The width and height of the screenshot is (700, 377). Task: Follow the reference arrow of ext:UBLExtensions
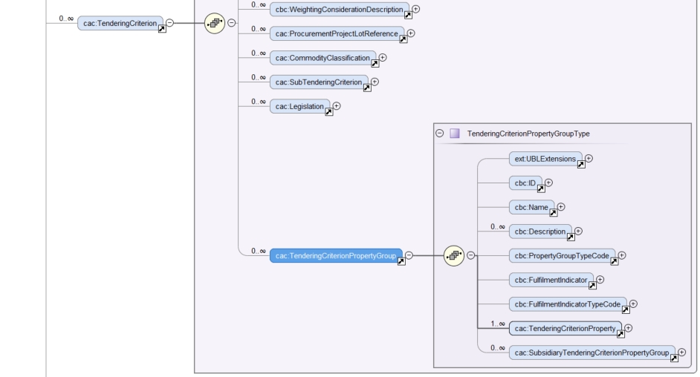581,165
